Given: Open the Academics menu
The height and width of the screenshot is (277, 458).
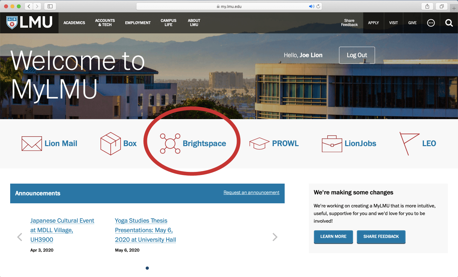Looking at the screenshot, I should tap(74, 23).
